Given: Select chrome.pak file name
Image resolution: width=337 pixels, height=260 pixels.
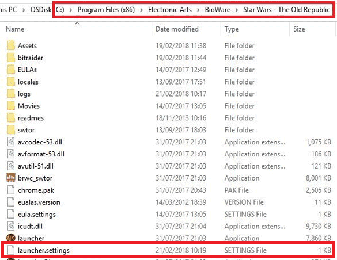Looking at the screenshot, I should [x=36, y=190].
